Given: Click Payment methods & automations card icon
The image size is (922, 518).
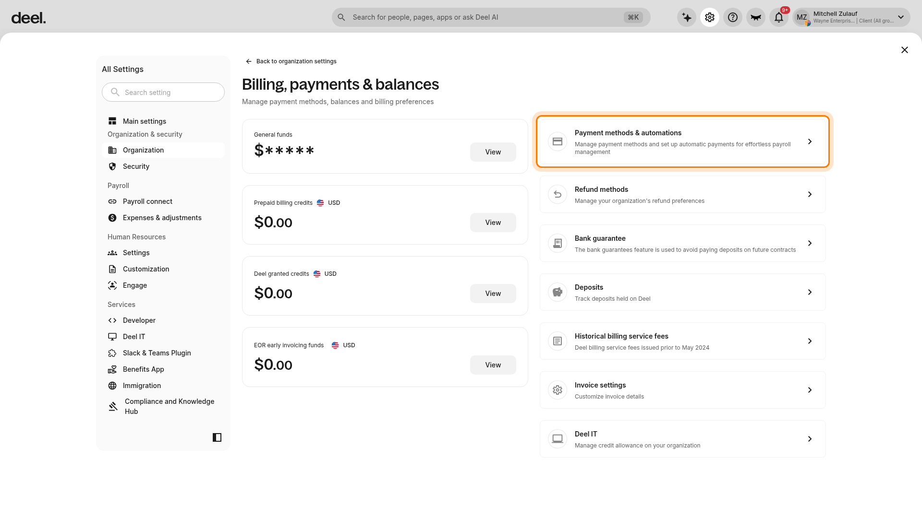Looking at the screenshot, I should 558,141.
